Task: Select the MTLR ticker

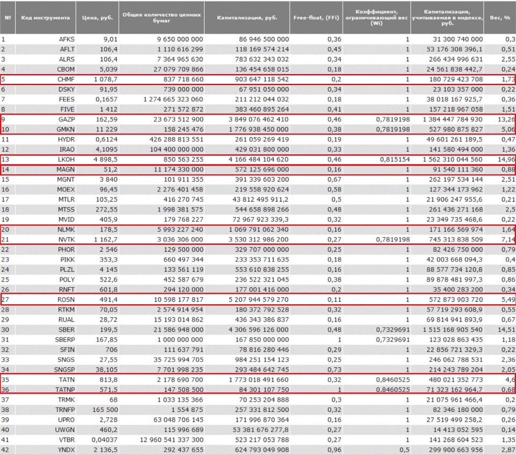Action: point(67,200)
